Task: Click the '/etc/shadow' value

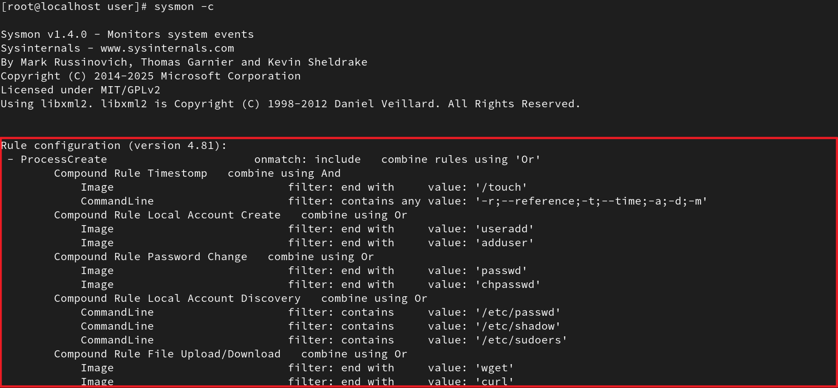Action: click(x=518, y=326)
